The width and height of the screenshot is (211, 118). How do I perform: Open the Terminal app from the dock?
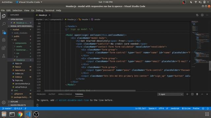tap(12, 114)
